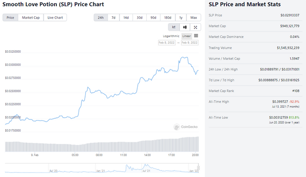Screen dimensions: 306x177
Task: Switch to the Market Cap tab
Action: coord(31,18)
